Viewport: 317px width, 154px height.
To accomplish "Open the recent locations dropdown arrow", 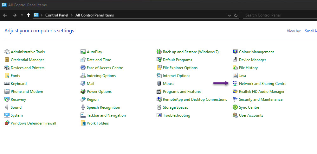I will tap(22, 15).
